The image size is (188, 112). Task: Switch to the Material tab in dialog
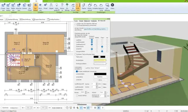point(87,21)
